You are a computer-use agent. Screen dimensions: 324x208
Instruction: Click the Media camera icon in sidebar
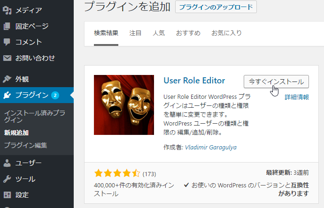[x=7, y=10]
